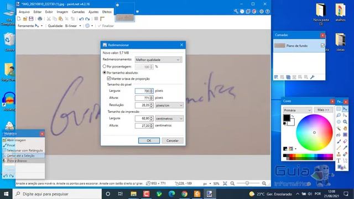Click the Finalizar button in tool bar
The image size is (354, 199).
(x=106, y=26)
